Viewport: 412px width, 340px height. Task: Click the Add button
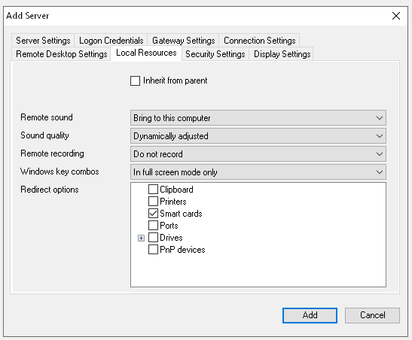pos(310,315)
